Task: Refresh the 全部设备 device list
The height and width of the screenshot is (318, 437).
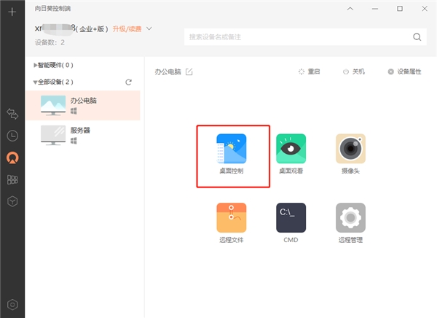Action: point(128,82)
